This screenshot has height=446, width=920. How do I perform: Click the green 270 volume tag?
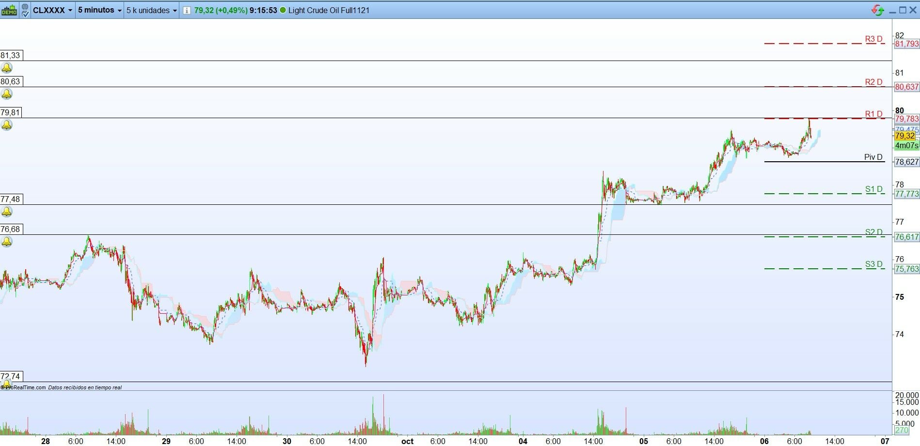pos(902,430)
